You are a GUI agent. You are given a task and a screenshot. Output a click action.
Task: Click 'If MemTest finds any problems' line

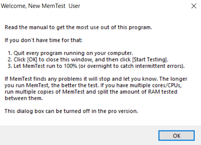pos(96,79)
